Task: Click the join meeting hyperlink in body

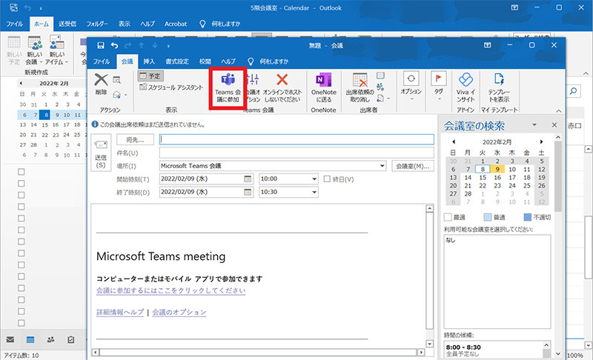Action: point(171,290)
